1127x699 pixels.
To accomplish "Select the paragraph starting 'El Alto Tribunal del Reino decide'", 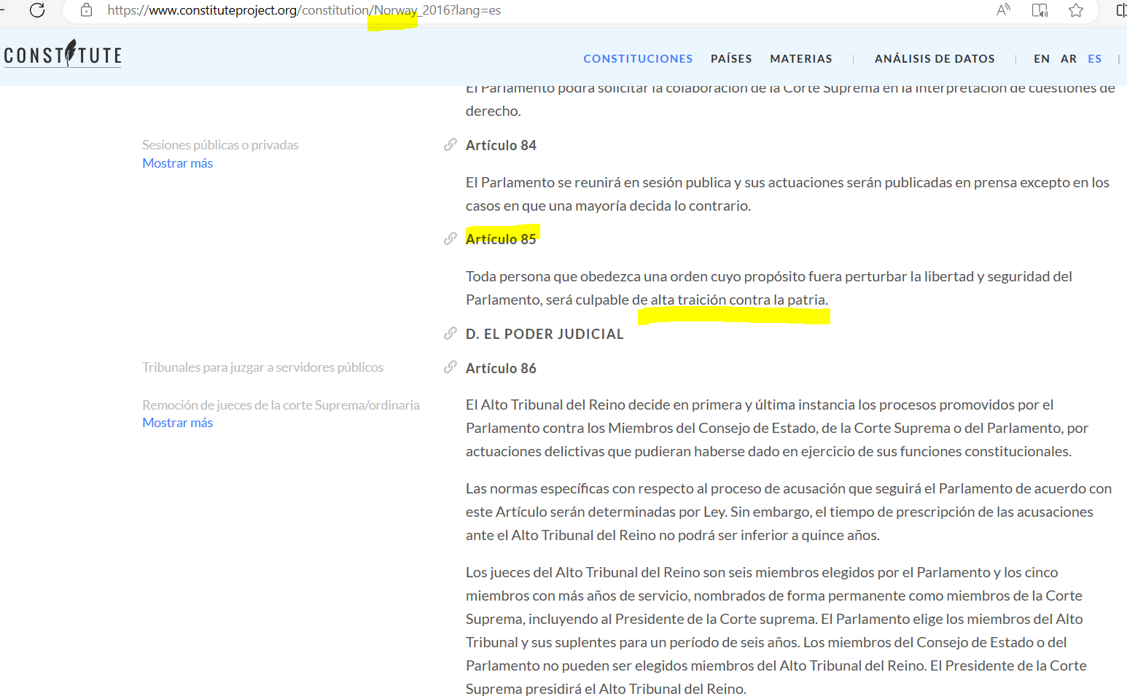I will click(x=777, y=428).
